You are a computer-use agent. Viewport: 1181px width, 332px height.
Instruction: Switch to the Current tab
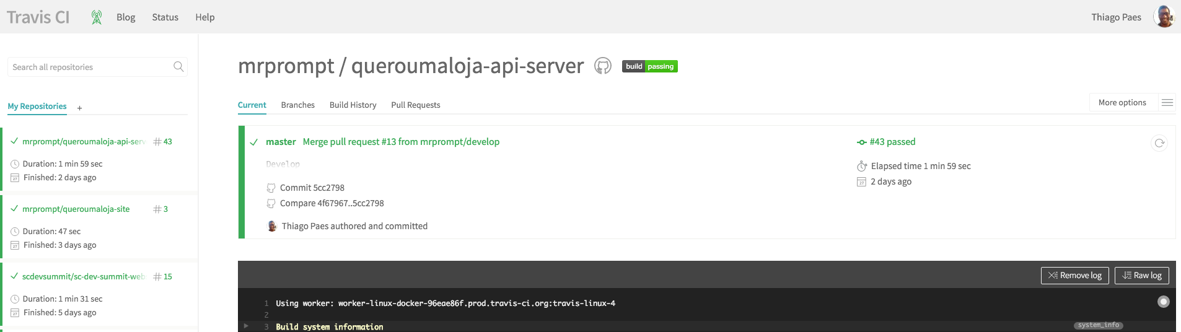pyautogui.click(x=252, y=105)
